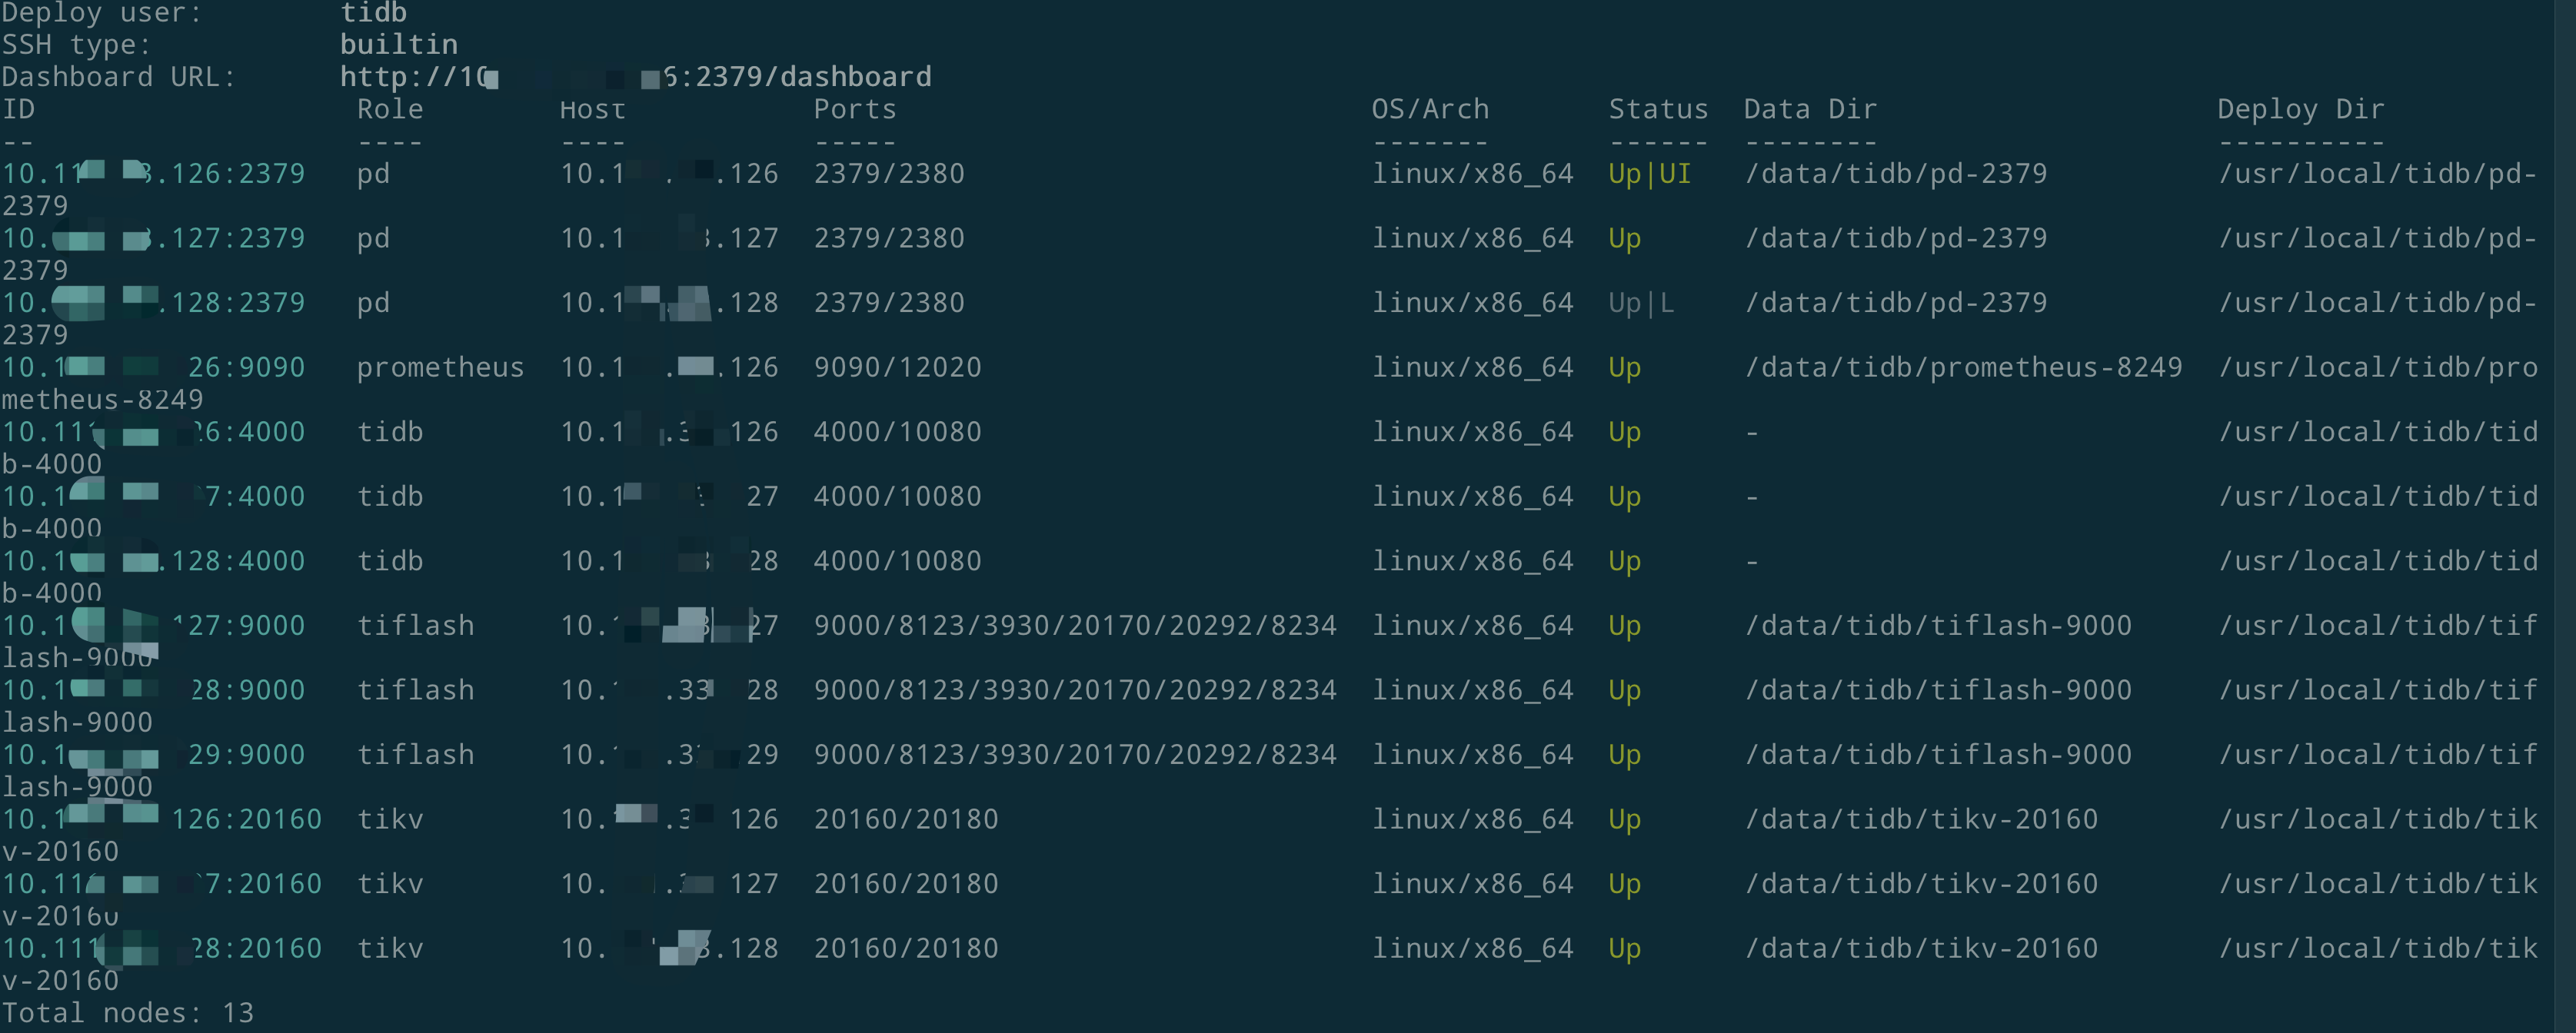This screenshot has width=2576, height=1033.
Task: Click the 'Role' column header
Action: coord(390,109)
